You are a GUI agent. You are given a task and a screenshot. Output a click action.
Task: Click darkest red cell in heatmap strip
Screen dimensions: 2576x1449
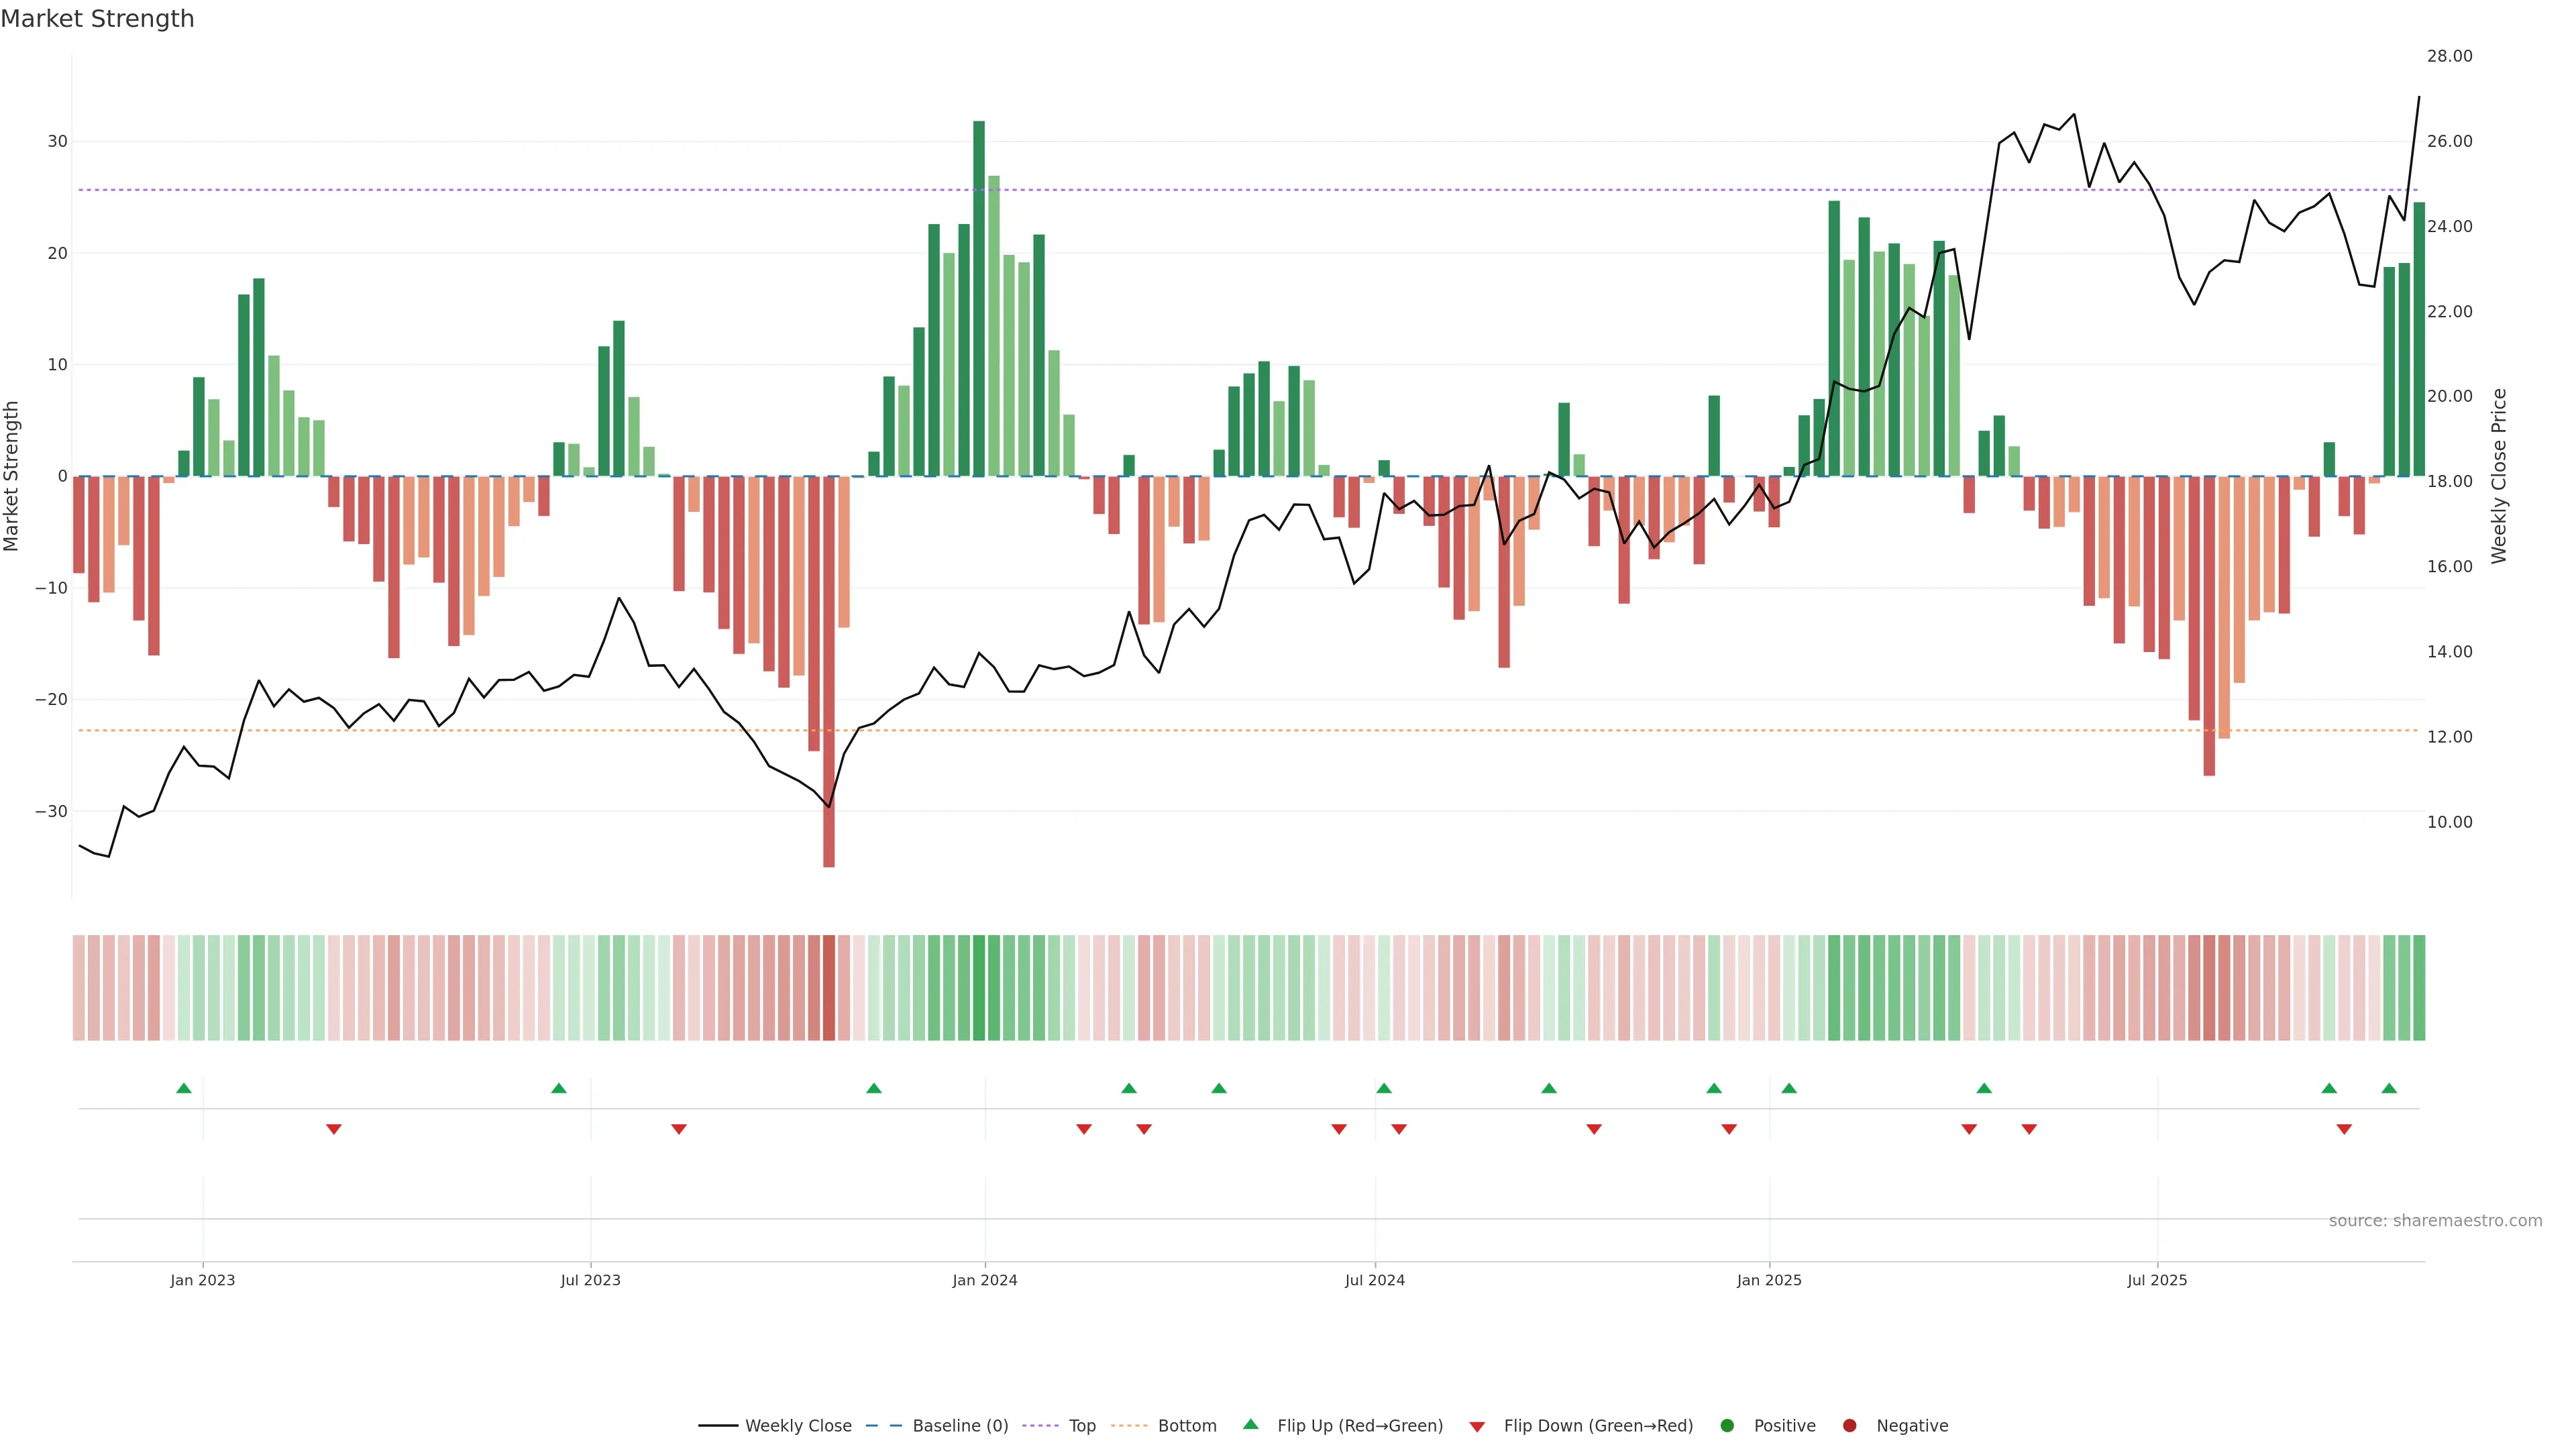coord(829,988)
